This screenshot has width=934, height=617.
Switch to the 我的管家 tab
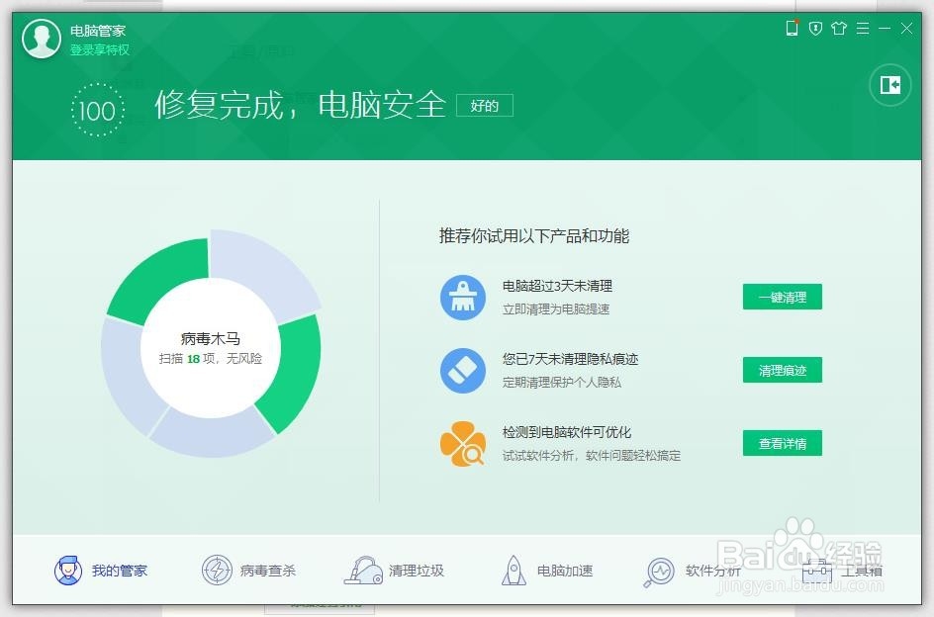click(101, 571)
